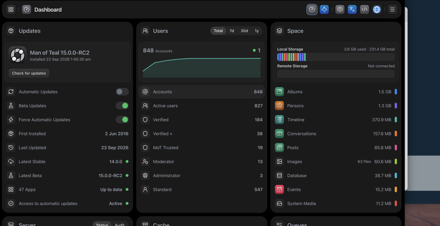Click the blue color swatch next to Albums
This screenshot has height=226, width=440.
coord(396,92)
